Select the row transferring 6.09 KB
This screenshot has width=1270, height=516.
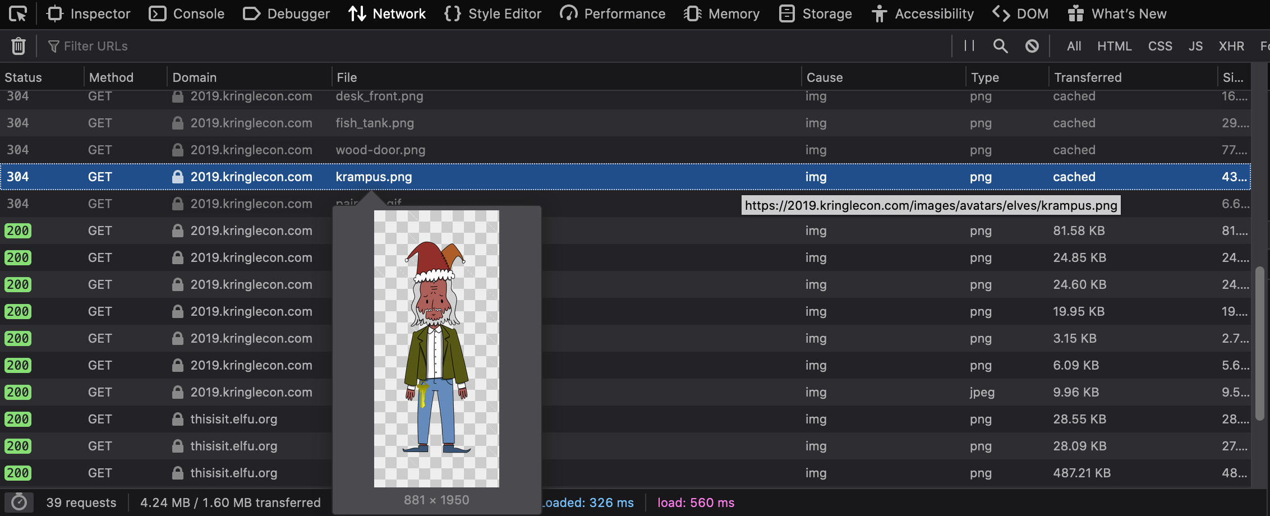point(625,365)
